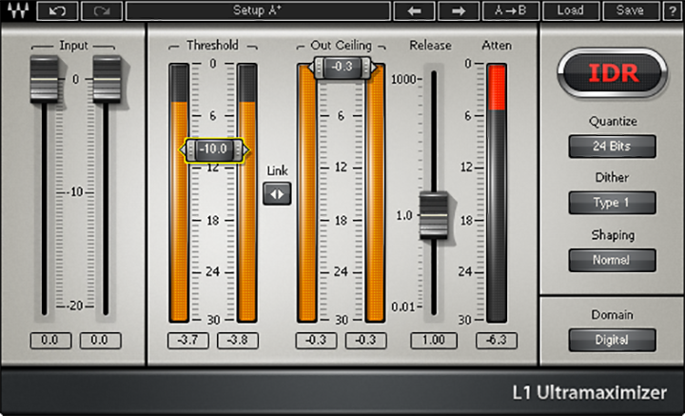Viewport: 685px width, 416px height.
Task: Undo the last change
Action: click(x=57, y=10)
